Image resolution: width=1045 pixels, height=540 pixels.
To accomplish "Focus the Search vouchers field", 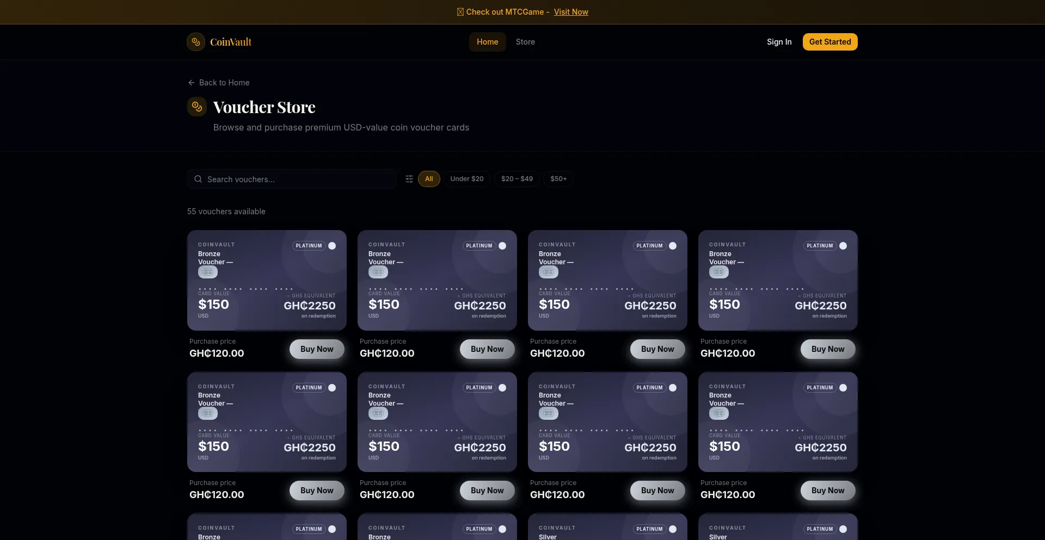I will 292,179.
